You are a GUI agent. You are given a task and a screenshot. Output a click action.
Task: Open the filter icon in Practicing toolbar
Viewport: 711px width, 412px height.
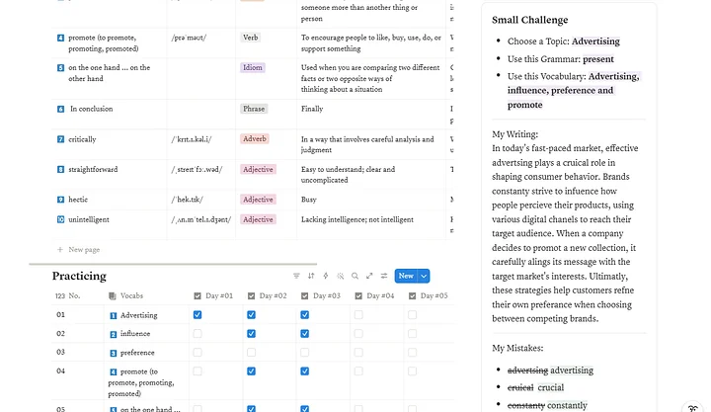296,276
